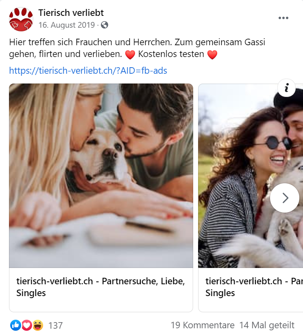The height and width of the screenshot is (336, 303).
Task: Open the 19 Kommentare comments
Action: coord(203,325)
